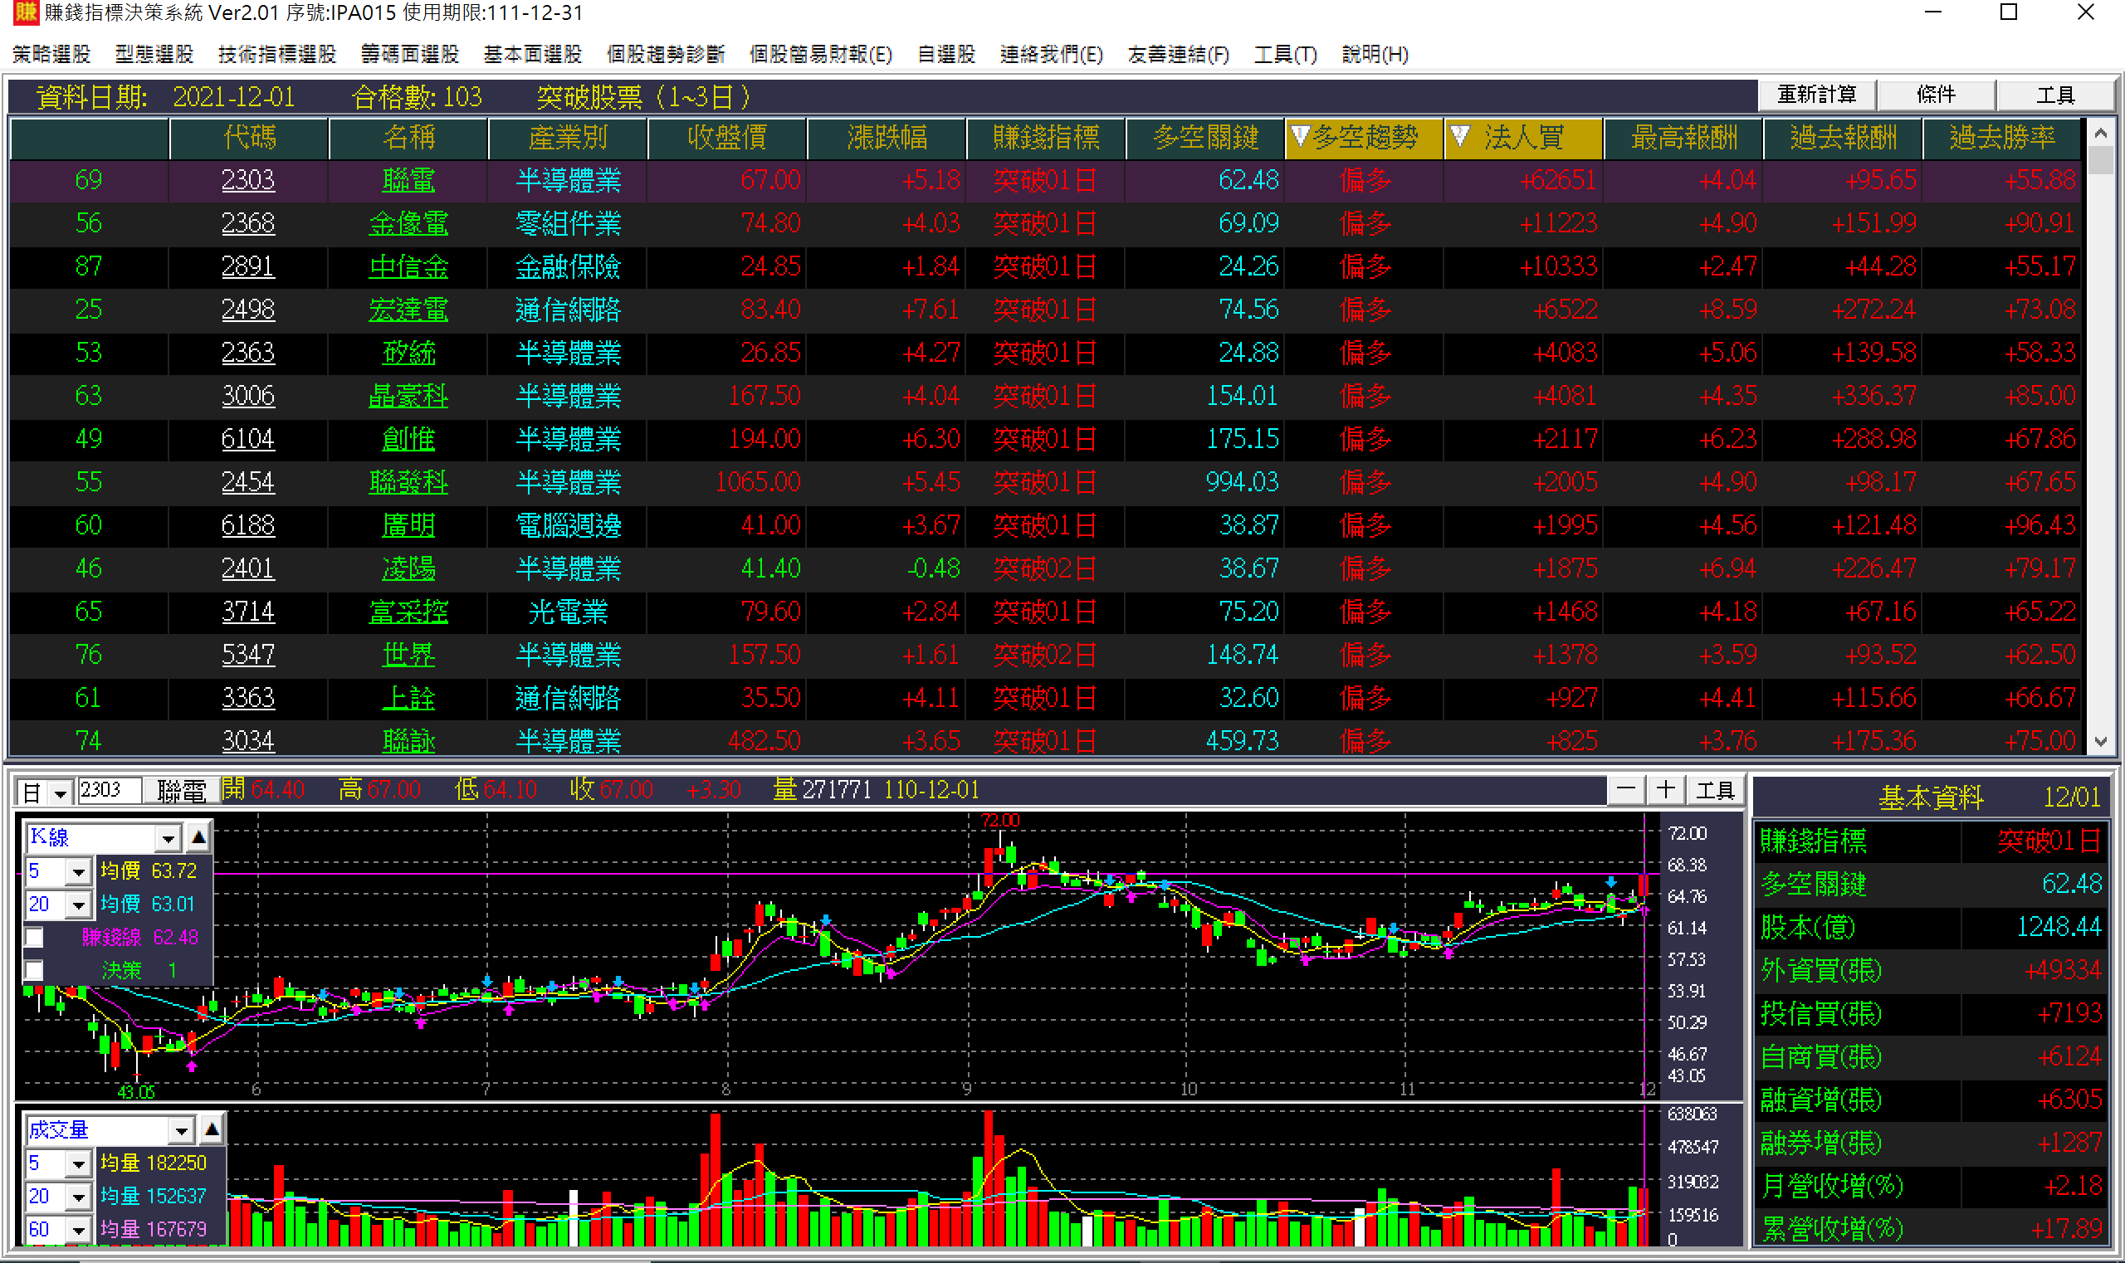
Task: Click the 重新計算 button
Action: [x=1816, y=95]
